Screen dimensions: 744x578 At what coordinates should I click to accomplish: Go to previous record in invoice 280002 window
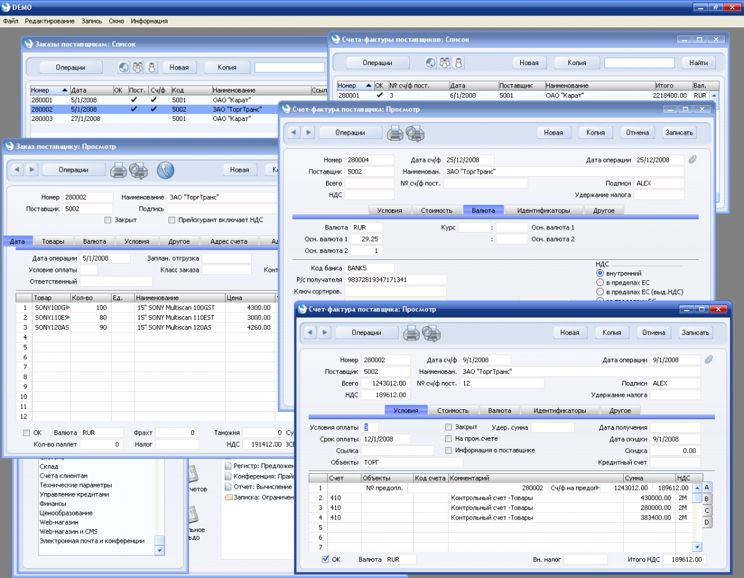pyautogui.click(x=311, y=332)
